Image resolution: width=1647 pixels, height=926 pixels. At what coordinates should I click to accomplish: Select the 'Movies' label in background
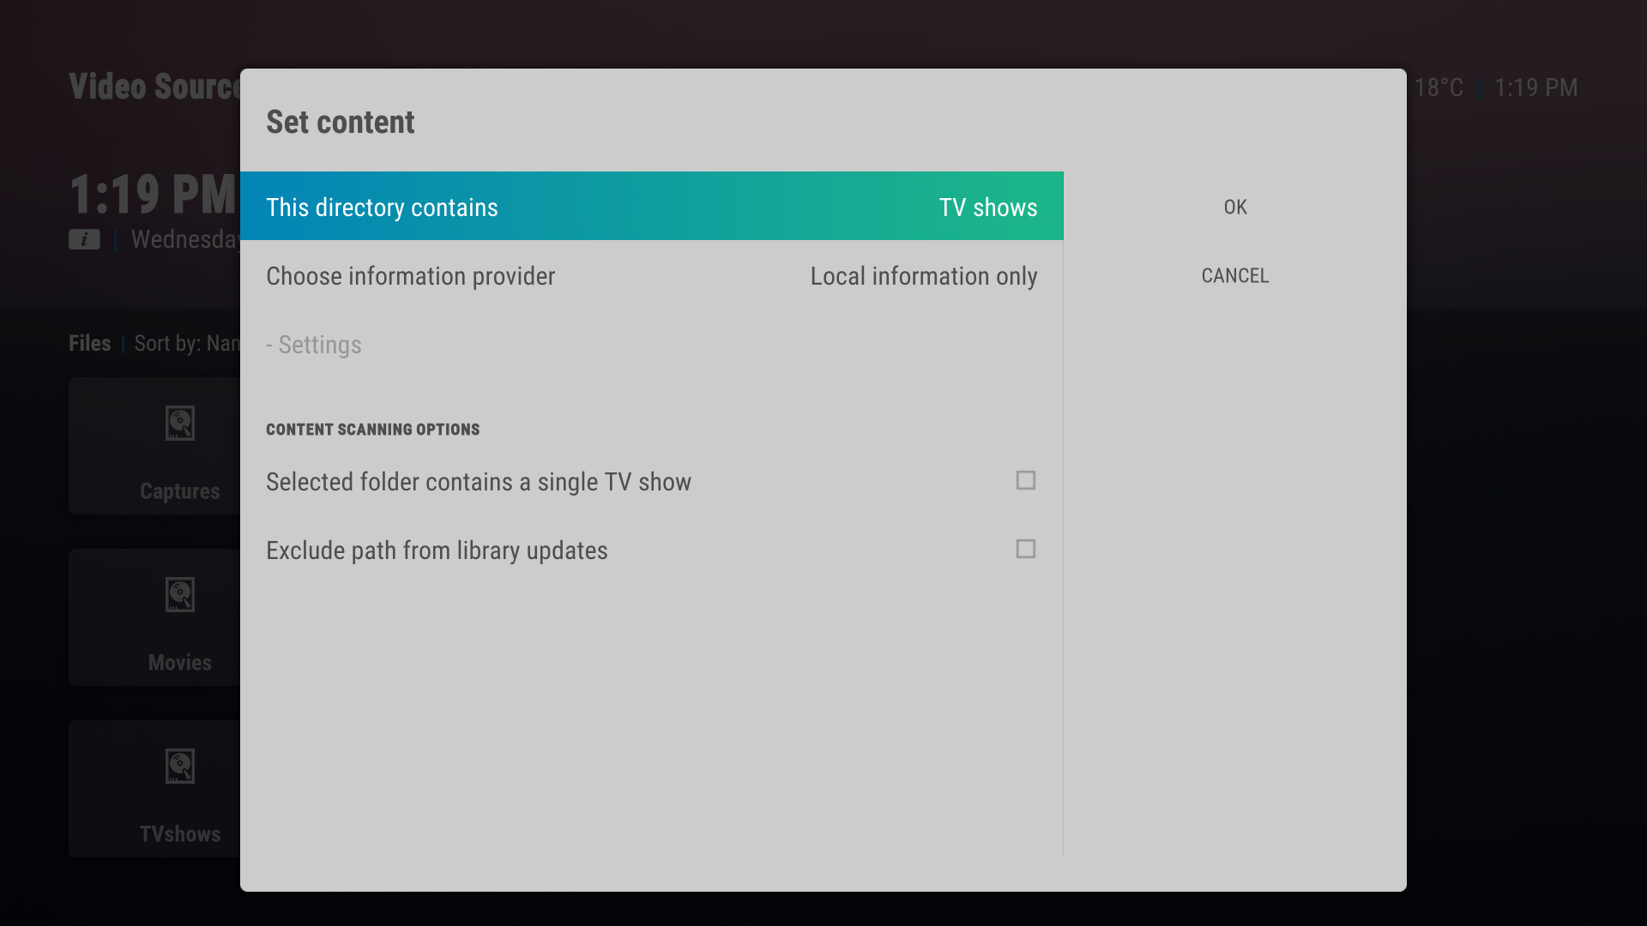[180, 663]
